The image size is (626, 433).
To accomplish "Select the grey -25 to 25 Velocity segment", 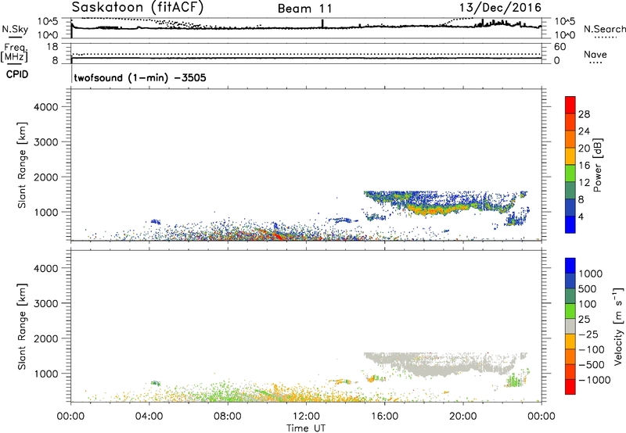I will (x=570, y=326).
